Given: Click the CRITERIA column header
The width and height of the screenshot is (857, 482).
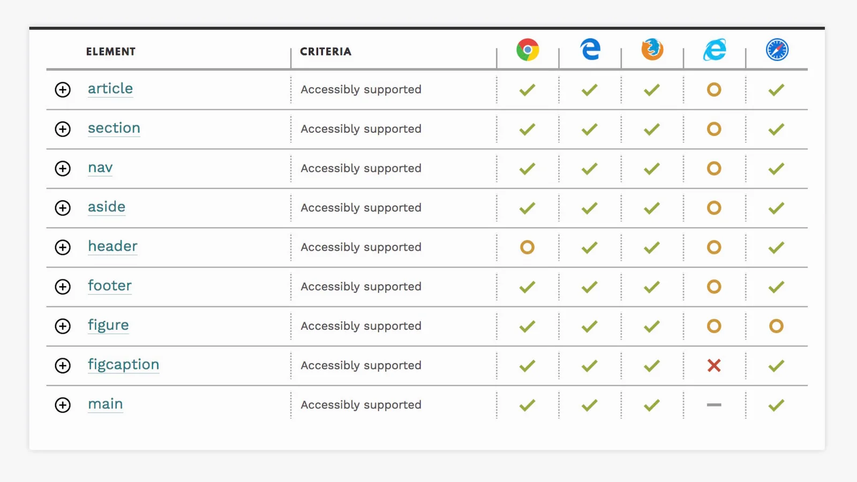Looking at the screenshot, I should coord(326,51).
